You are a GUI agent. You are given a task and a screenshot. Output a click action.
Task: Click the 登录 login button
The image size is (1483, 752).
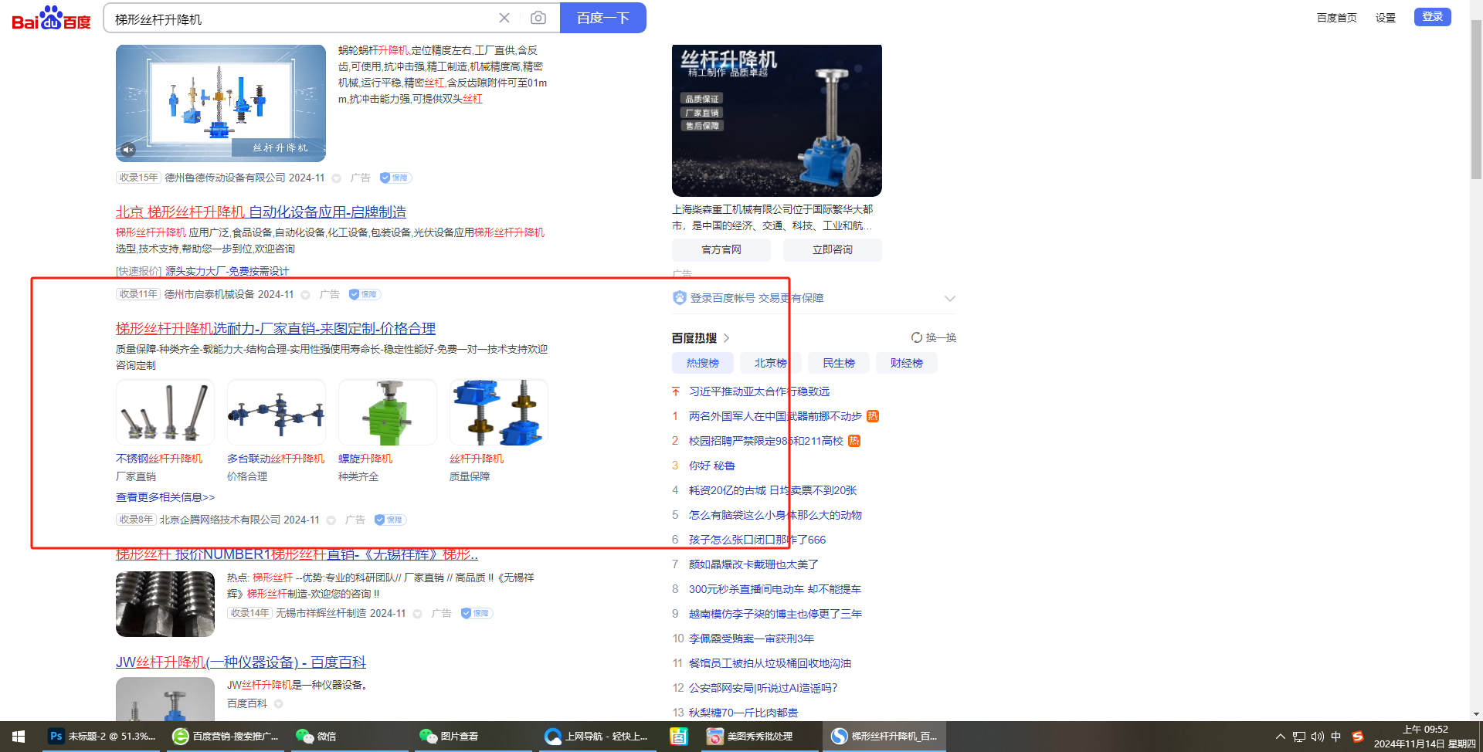tap(1433, 17)
